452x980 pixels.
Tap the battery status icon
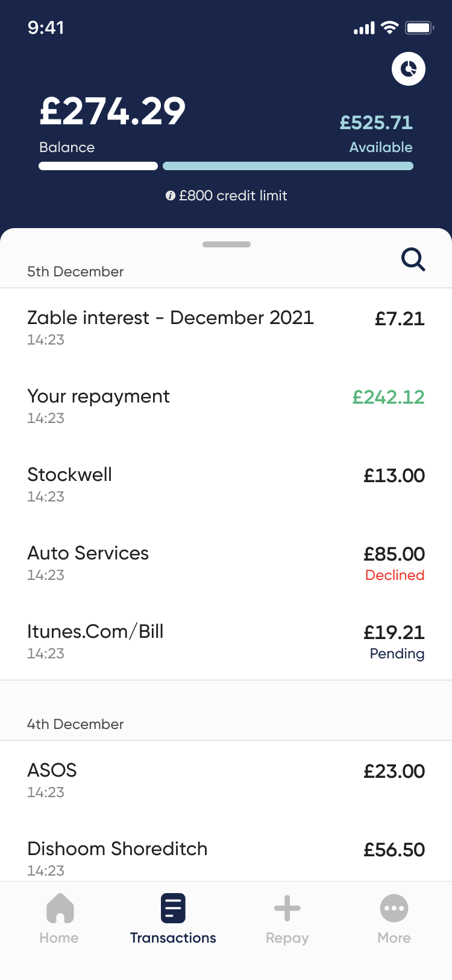point(419,28)
